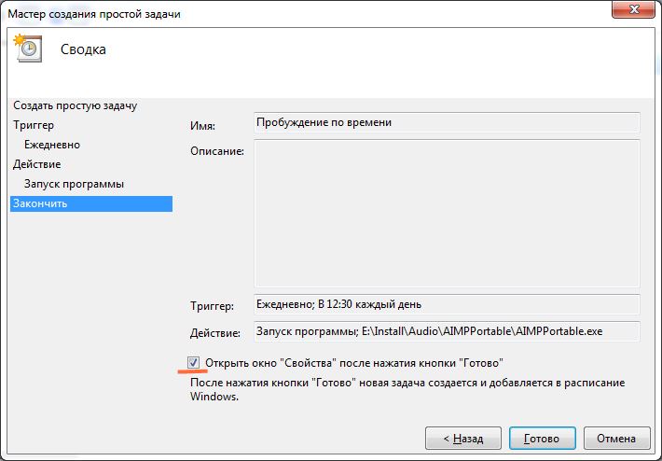Click the Действие: label beside the summary field
662x461 pixels.
pos(214,333)
